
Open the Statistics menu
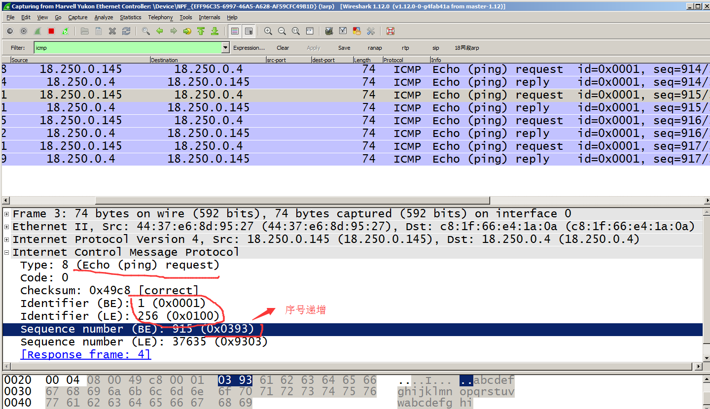pos(131,17)
